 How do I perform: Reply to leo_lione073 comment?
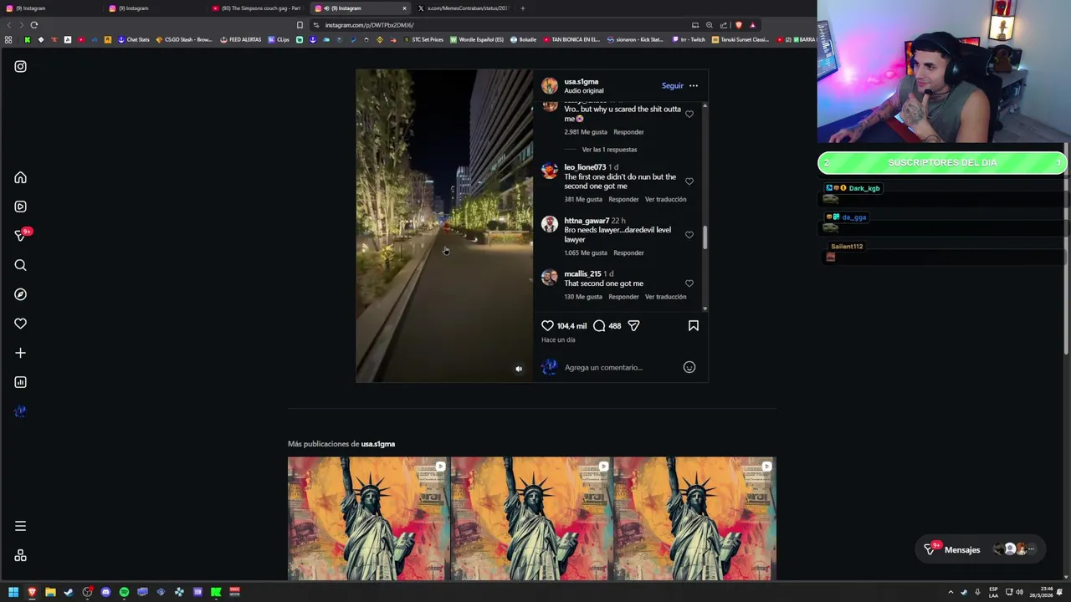623,199
